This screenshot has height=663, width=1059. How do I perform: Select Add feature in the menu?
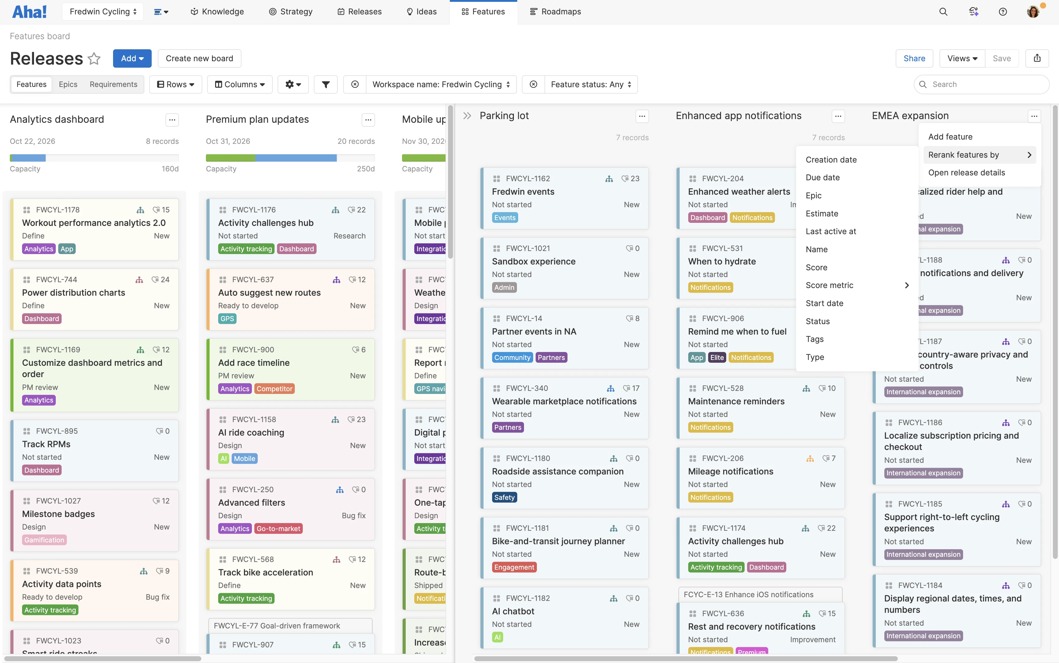tap(980, 137)
